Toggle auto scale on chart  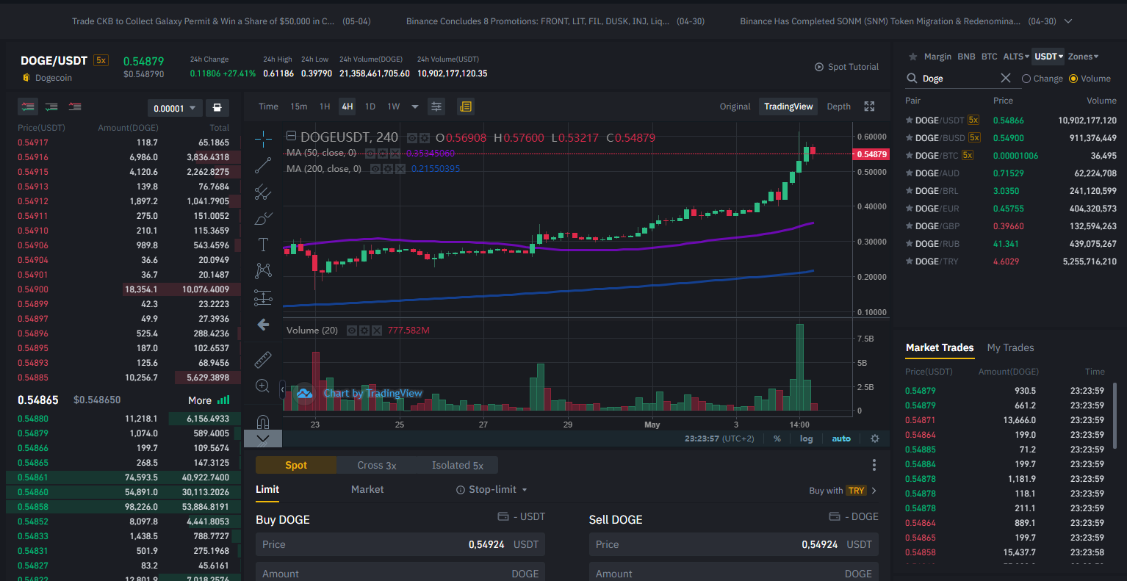point(841,439)
